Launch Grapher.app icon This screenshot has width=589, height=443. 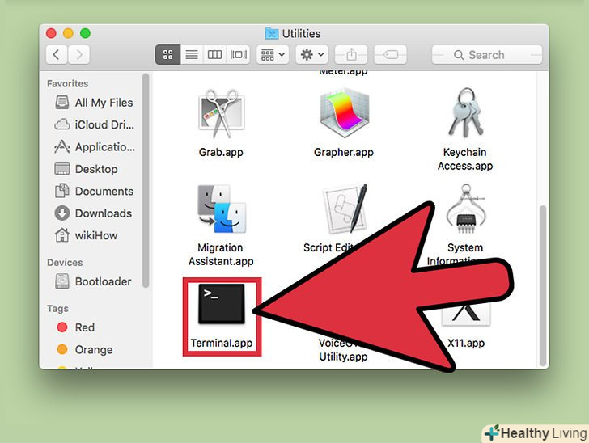pyautogui.click(x=344, y=112)
